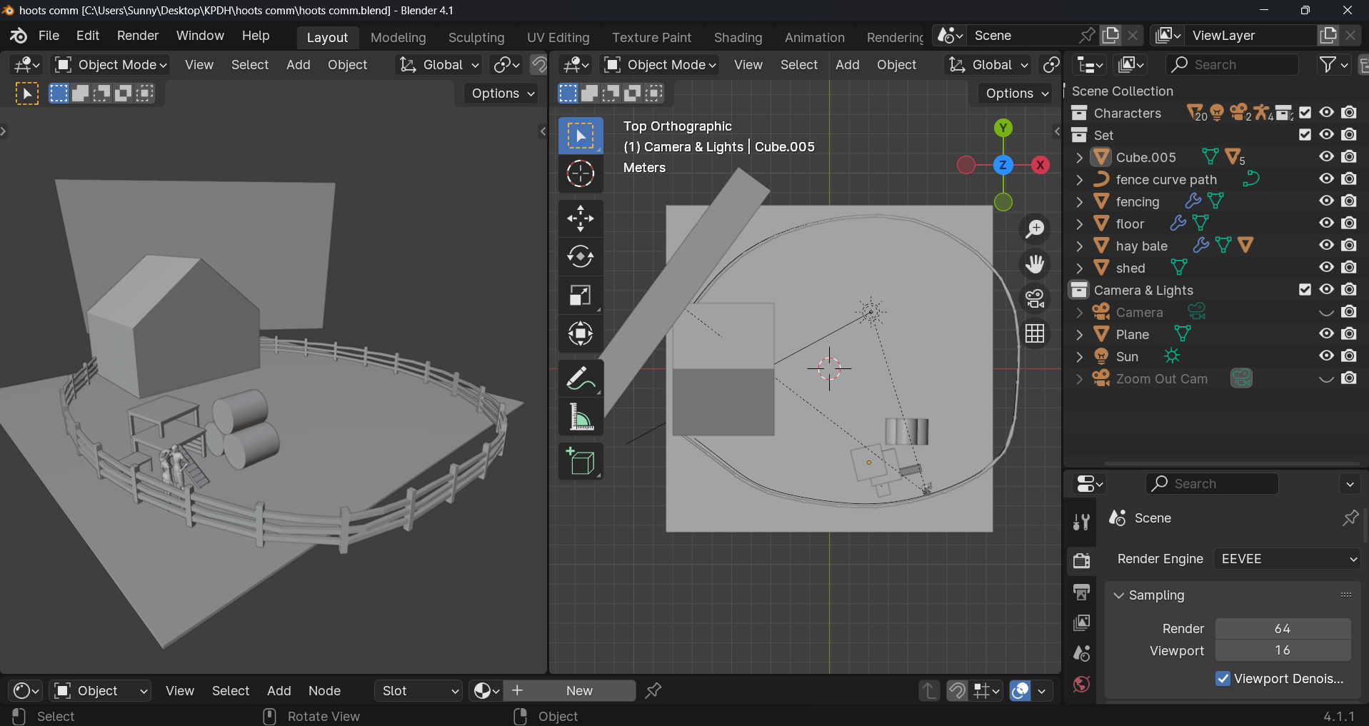The image size is (1369, 726).
Task: Open the World properties tab
Action: coord(1081,685)
